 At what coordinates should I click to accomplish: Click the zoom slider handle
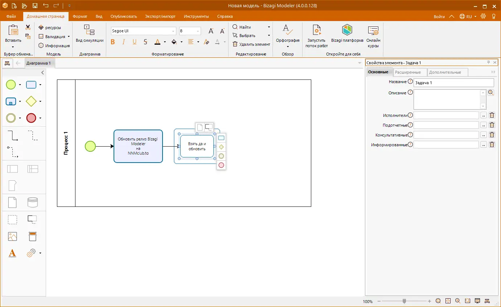pyautogui.click(x=404, y=301)
